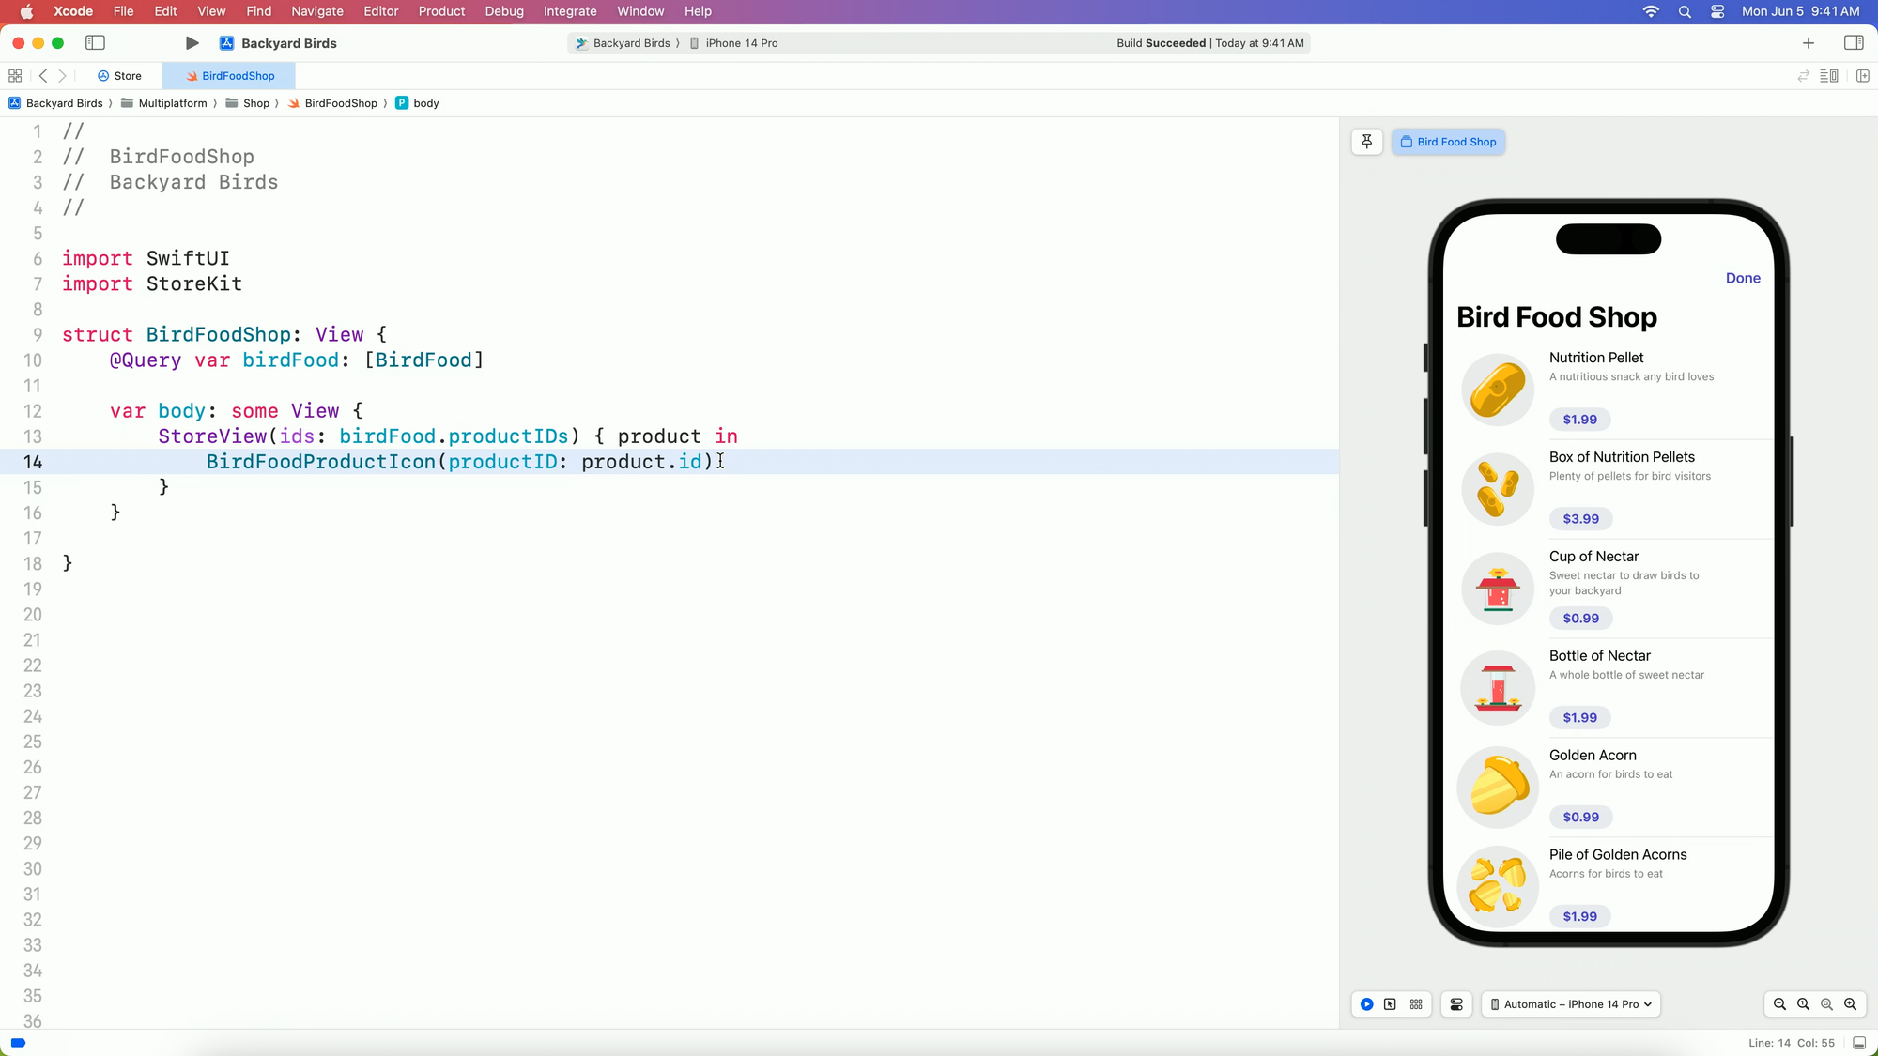Zoom in the preview canvas

pos(1850,1004)
